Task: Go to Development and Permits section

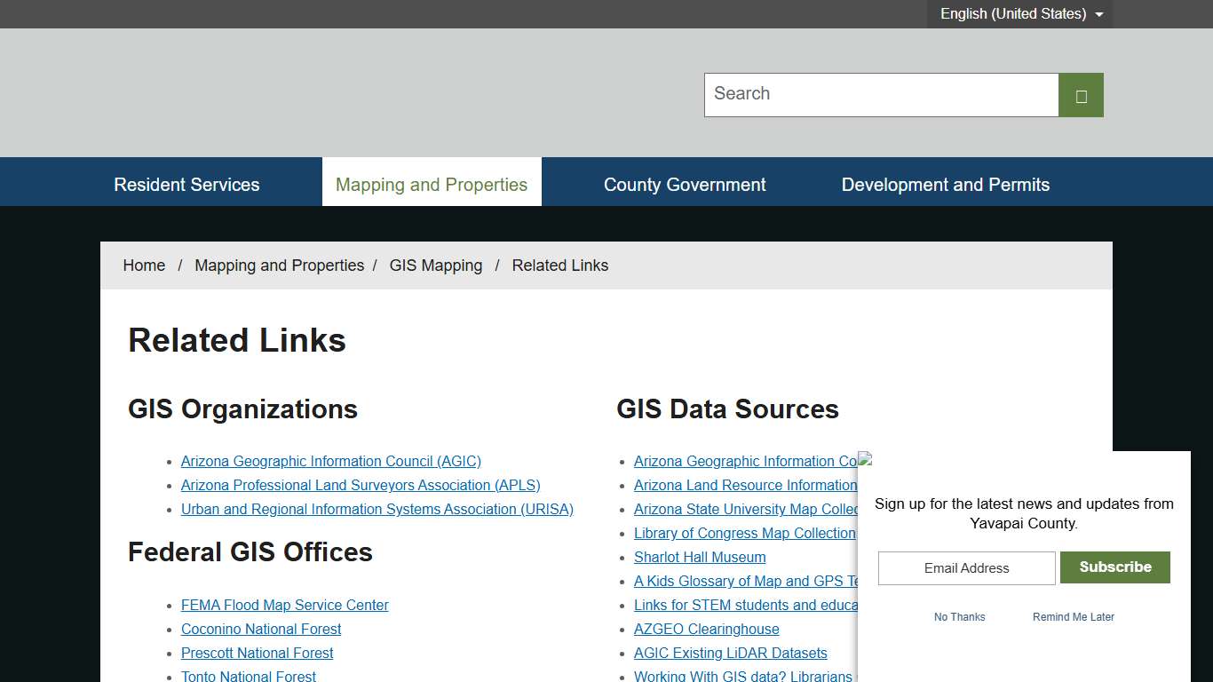Action: 945,184
